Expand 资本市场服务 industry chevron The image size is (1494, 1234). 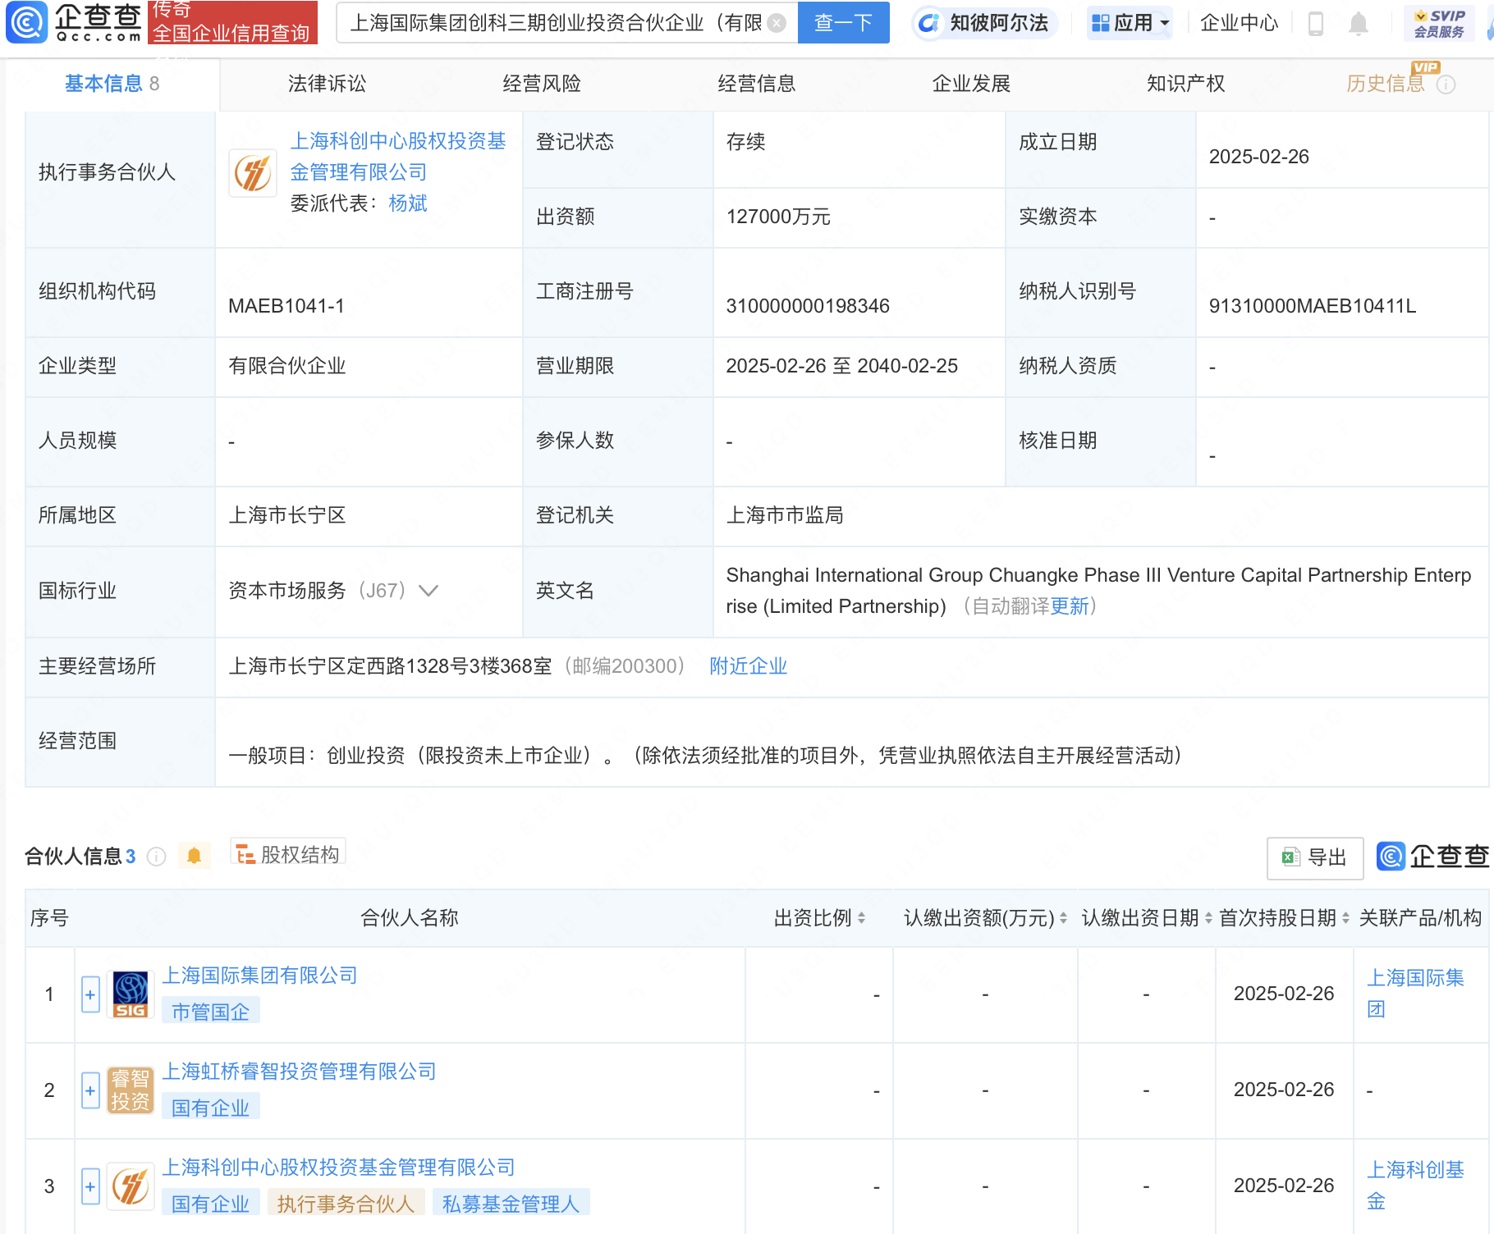click(428, 591)
